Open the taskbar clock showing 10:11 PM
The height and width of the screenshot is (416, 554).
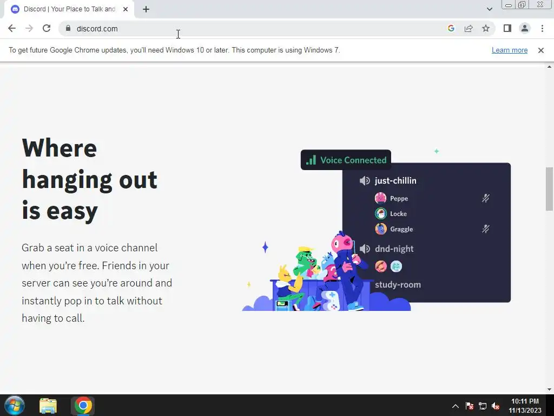525,406
